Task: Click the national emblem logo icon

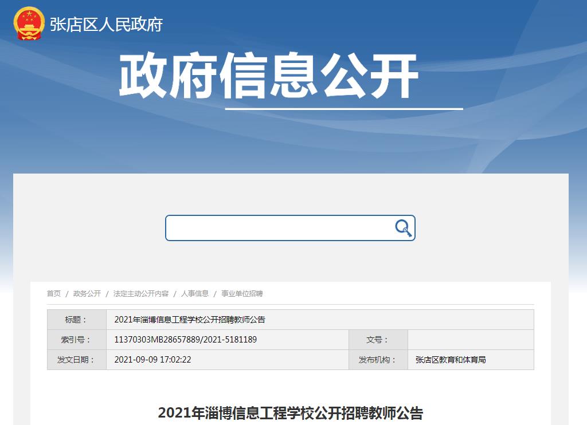Action: 29,23
